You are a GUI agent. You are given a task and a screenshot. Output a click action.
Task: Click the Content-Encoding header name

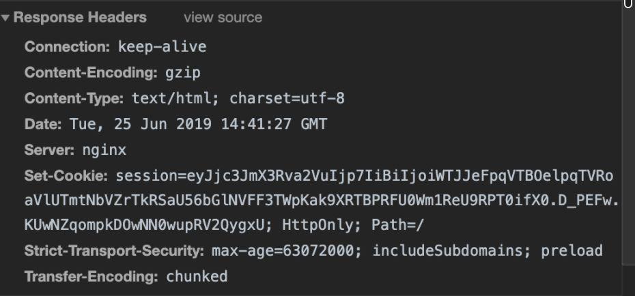[x=91, y=72]
